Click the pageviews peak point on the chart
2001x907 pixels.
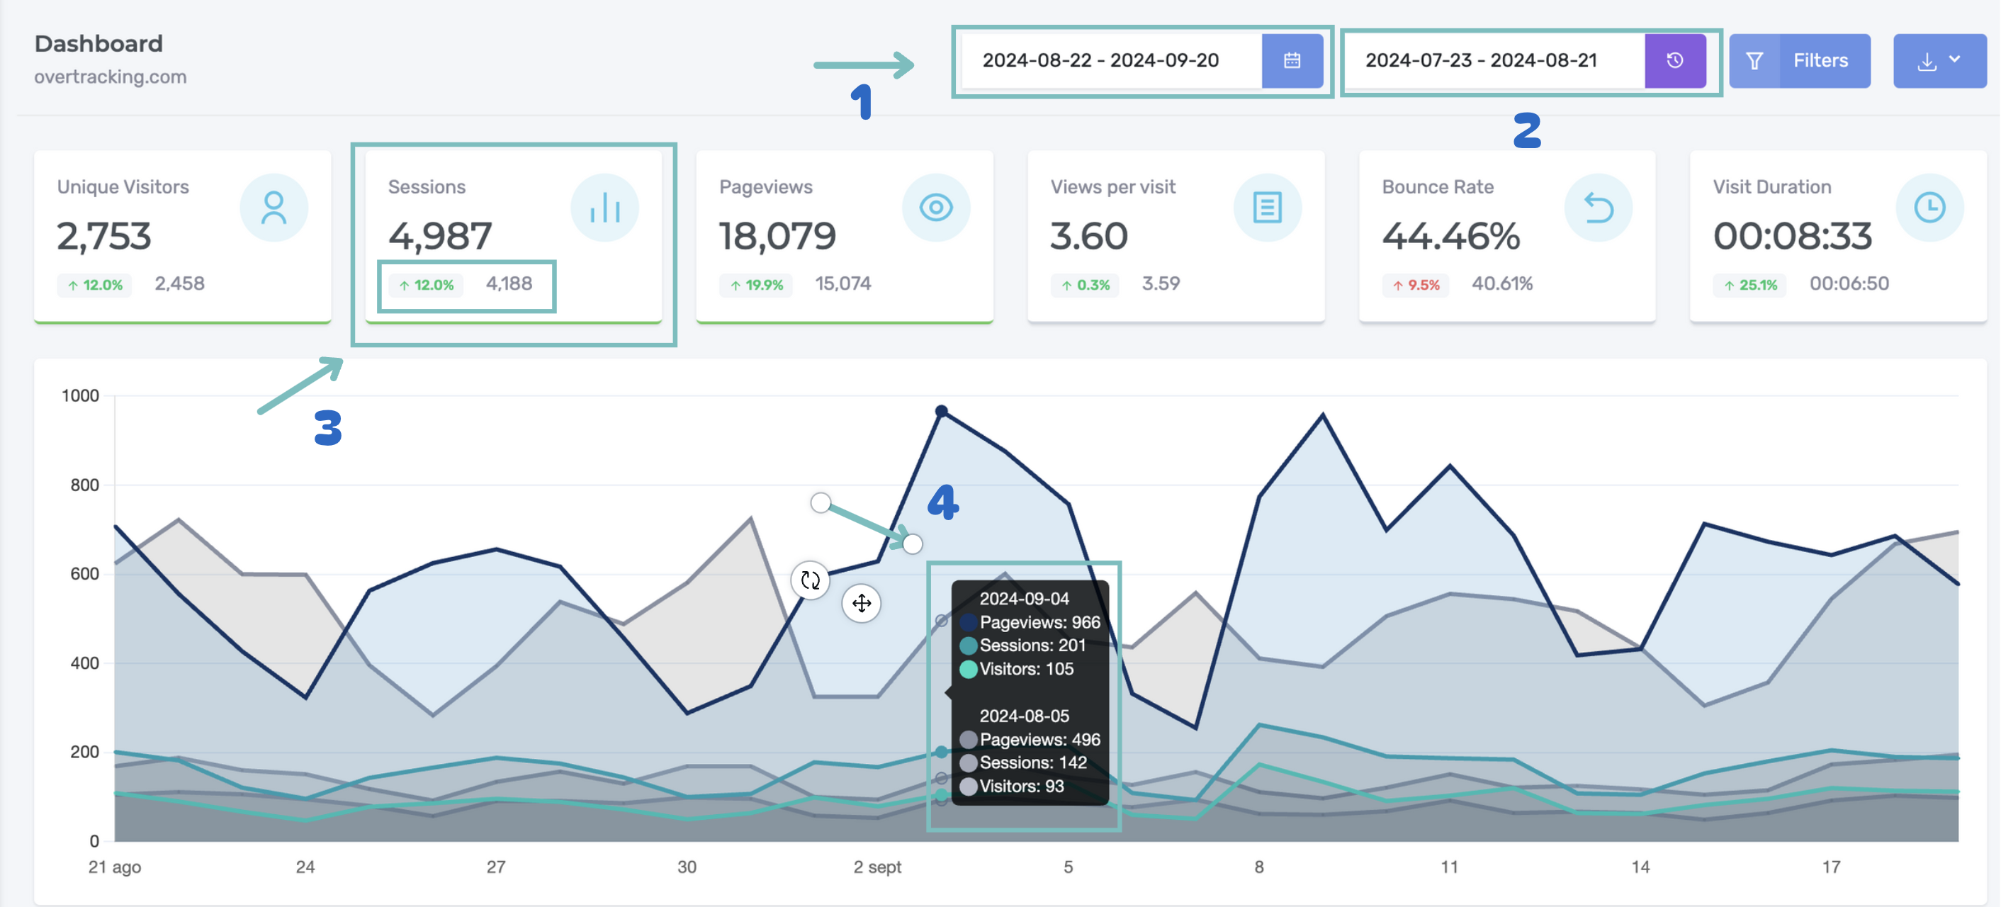942,411
